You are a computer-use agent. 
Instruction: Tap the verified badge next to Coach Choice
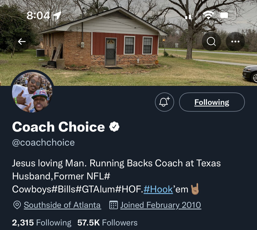click(115, 127)
